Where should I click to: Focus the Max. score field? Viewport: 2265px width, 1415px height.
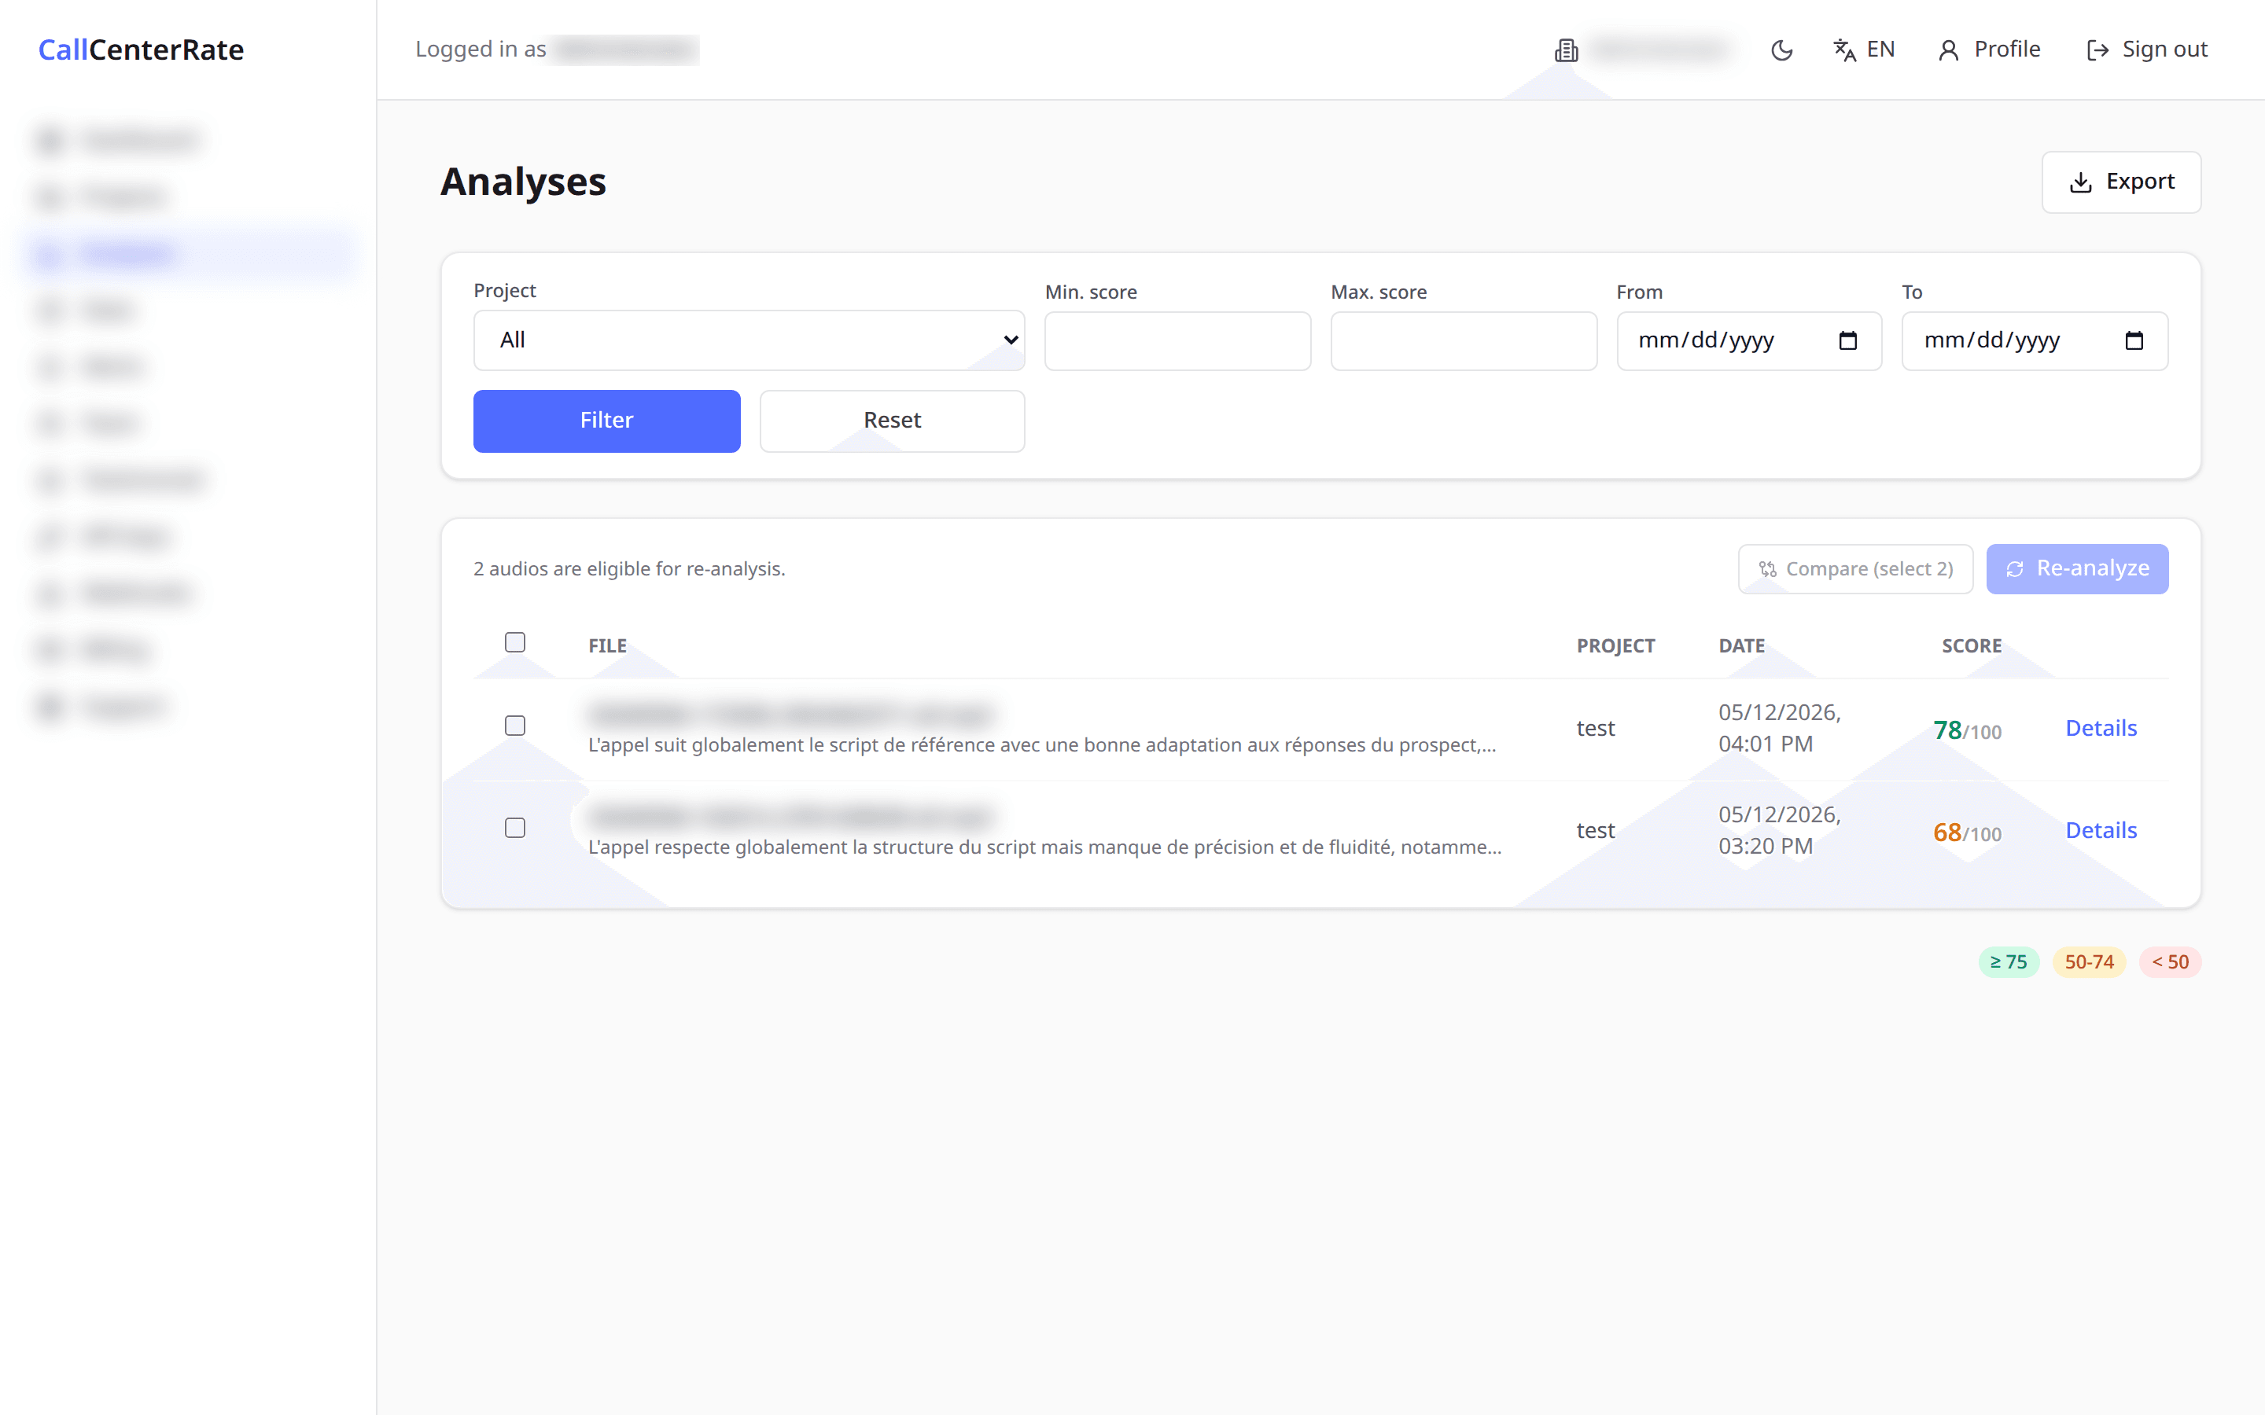tap(1463, 340)
